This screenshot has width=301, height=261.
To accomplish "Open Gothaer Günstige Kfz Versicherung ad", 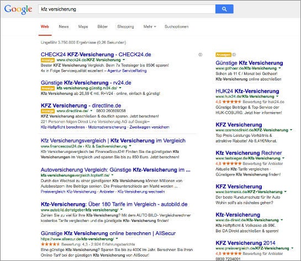I will [249, 63].
